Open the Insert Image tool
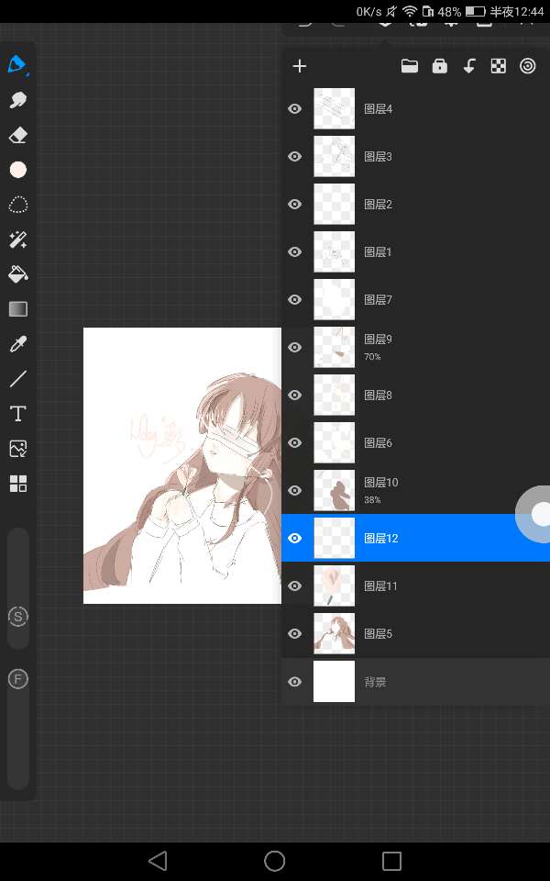 point(17,449)
